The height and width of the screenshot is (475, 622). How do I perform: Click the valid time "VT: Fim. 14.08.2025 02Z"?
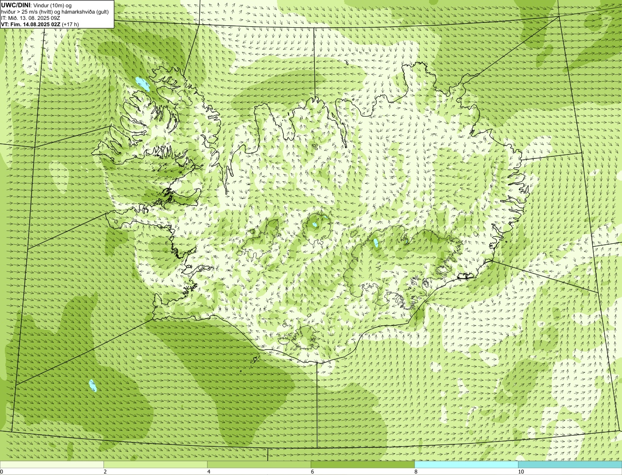(31, 24)
